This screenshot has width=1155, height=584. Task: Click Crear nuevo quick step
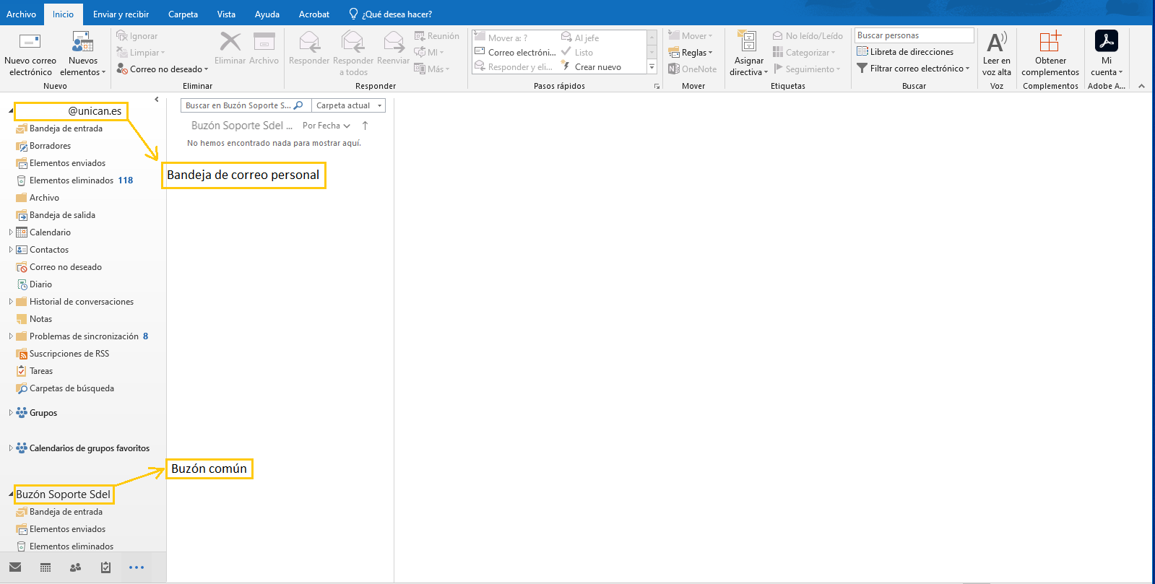pos(591,67)
